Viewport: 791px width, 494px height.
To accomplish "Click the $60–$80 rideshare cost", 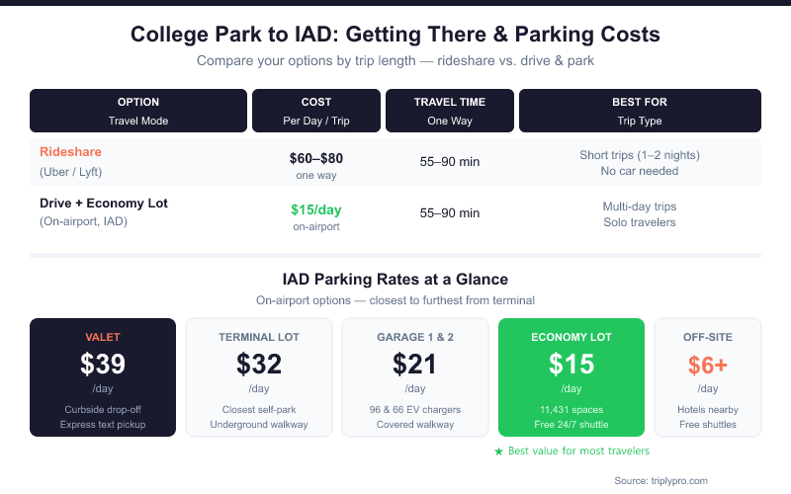I will click(x=316, y=158).
